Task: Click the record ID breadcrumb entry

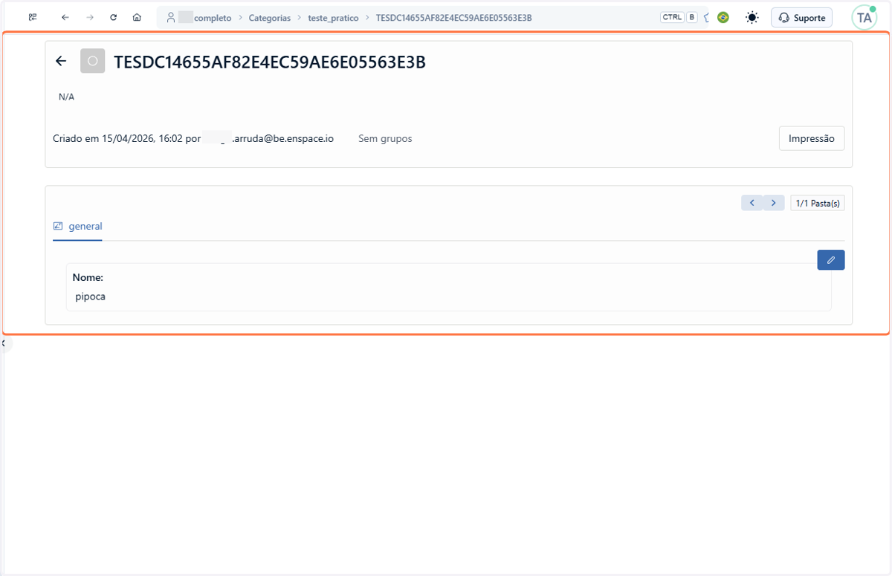Action: [454, 17]
